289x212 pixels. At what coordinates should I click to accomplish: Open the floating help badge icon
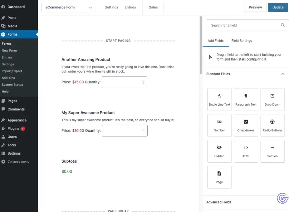click(282, 198)
